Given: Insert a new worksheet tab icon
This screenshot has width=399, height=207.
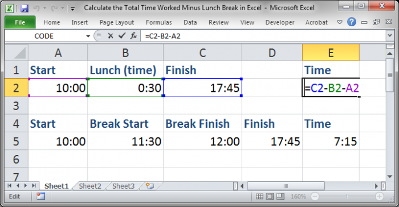Looking at the screenshot, I should pos(149,186).
